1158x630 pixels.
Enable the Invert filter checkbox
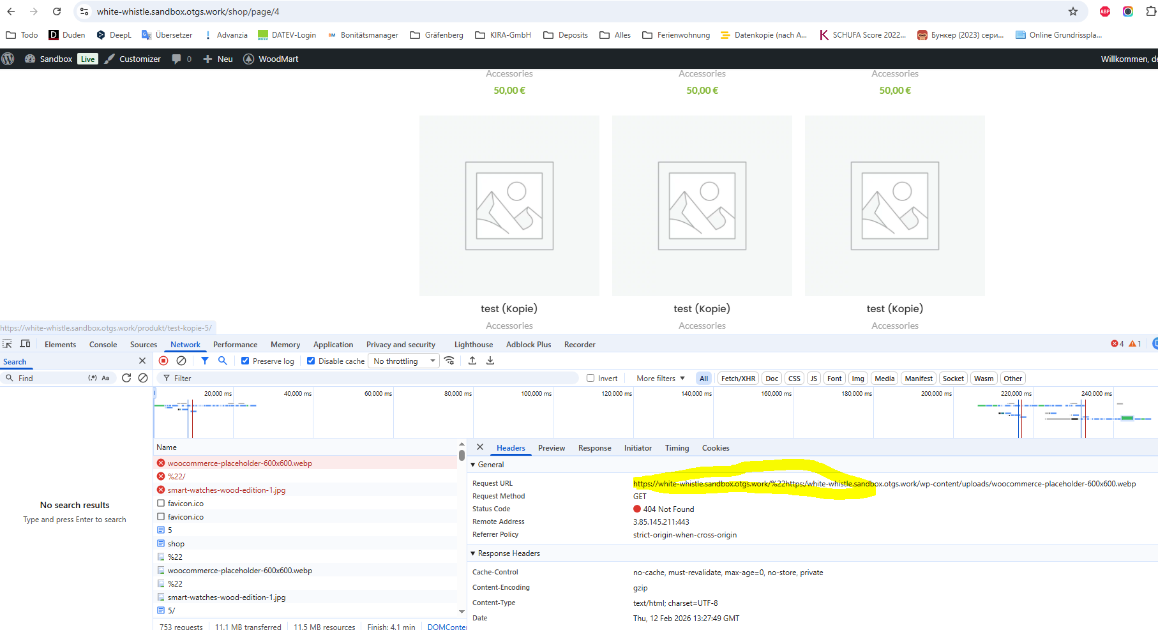590,378
